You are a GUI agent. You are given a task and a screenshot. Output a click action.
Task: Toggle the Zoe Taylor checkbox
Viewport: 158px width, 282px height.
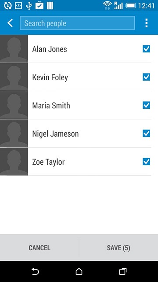pyautogui.click(x=146, y=162)
